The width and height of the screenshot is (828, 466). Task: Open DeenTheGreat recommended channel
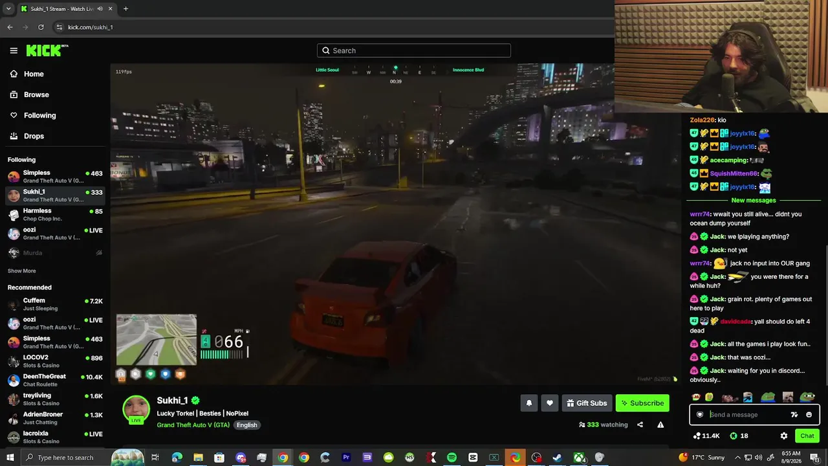coord(55,380)
